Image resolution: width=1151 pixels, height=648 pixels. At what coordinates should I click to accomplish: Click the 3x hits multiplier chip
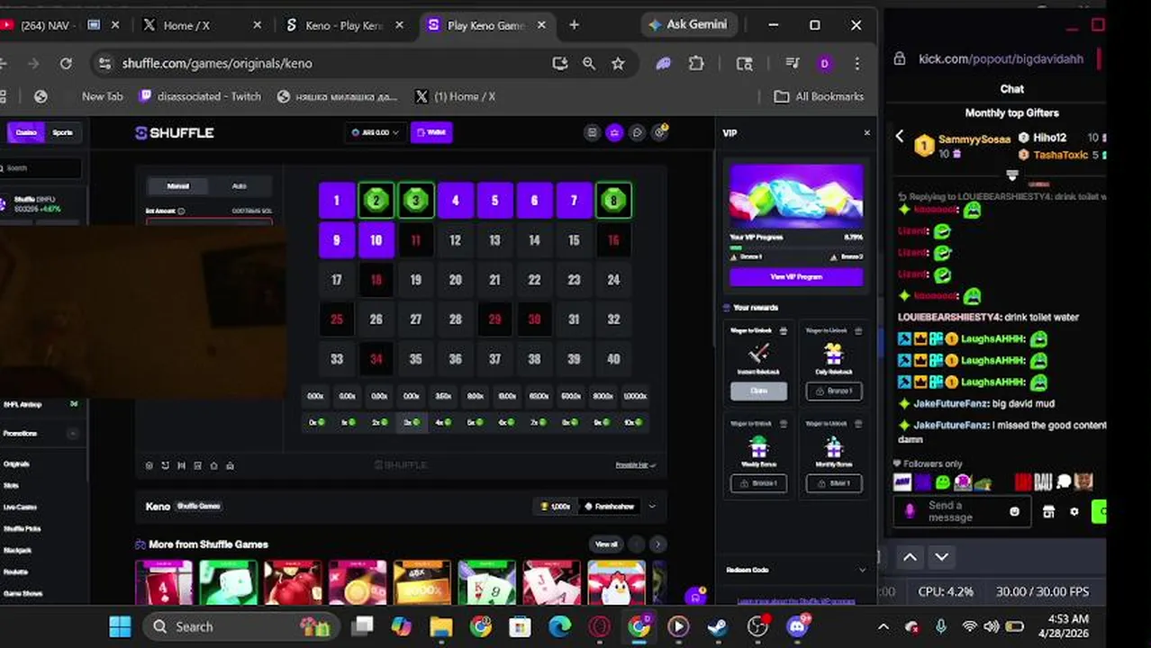[411, 422]
